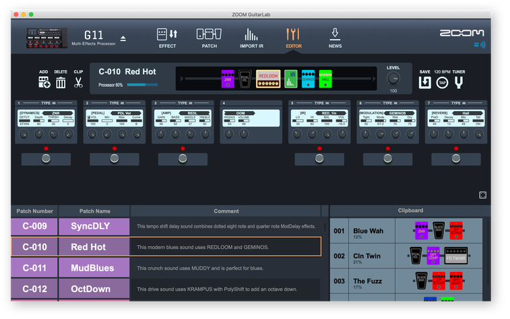This screenshot has height=319, width=510.
Task: Toggle footswitch for slot 3 REDL amp
Action: [x=183, y=159]
